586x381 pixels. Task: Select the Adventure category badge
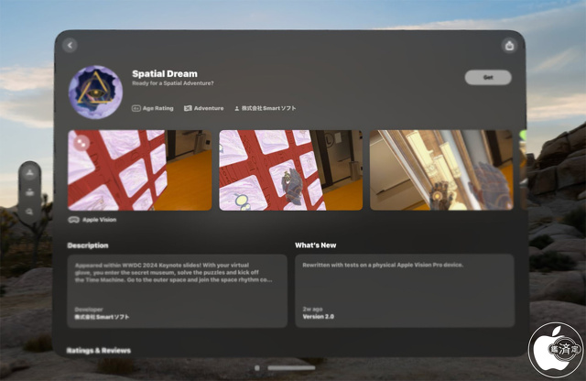pos(203,108)
